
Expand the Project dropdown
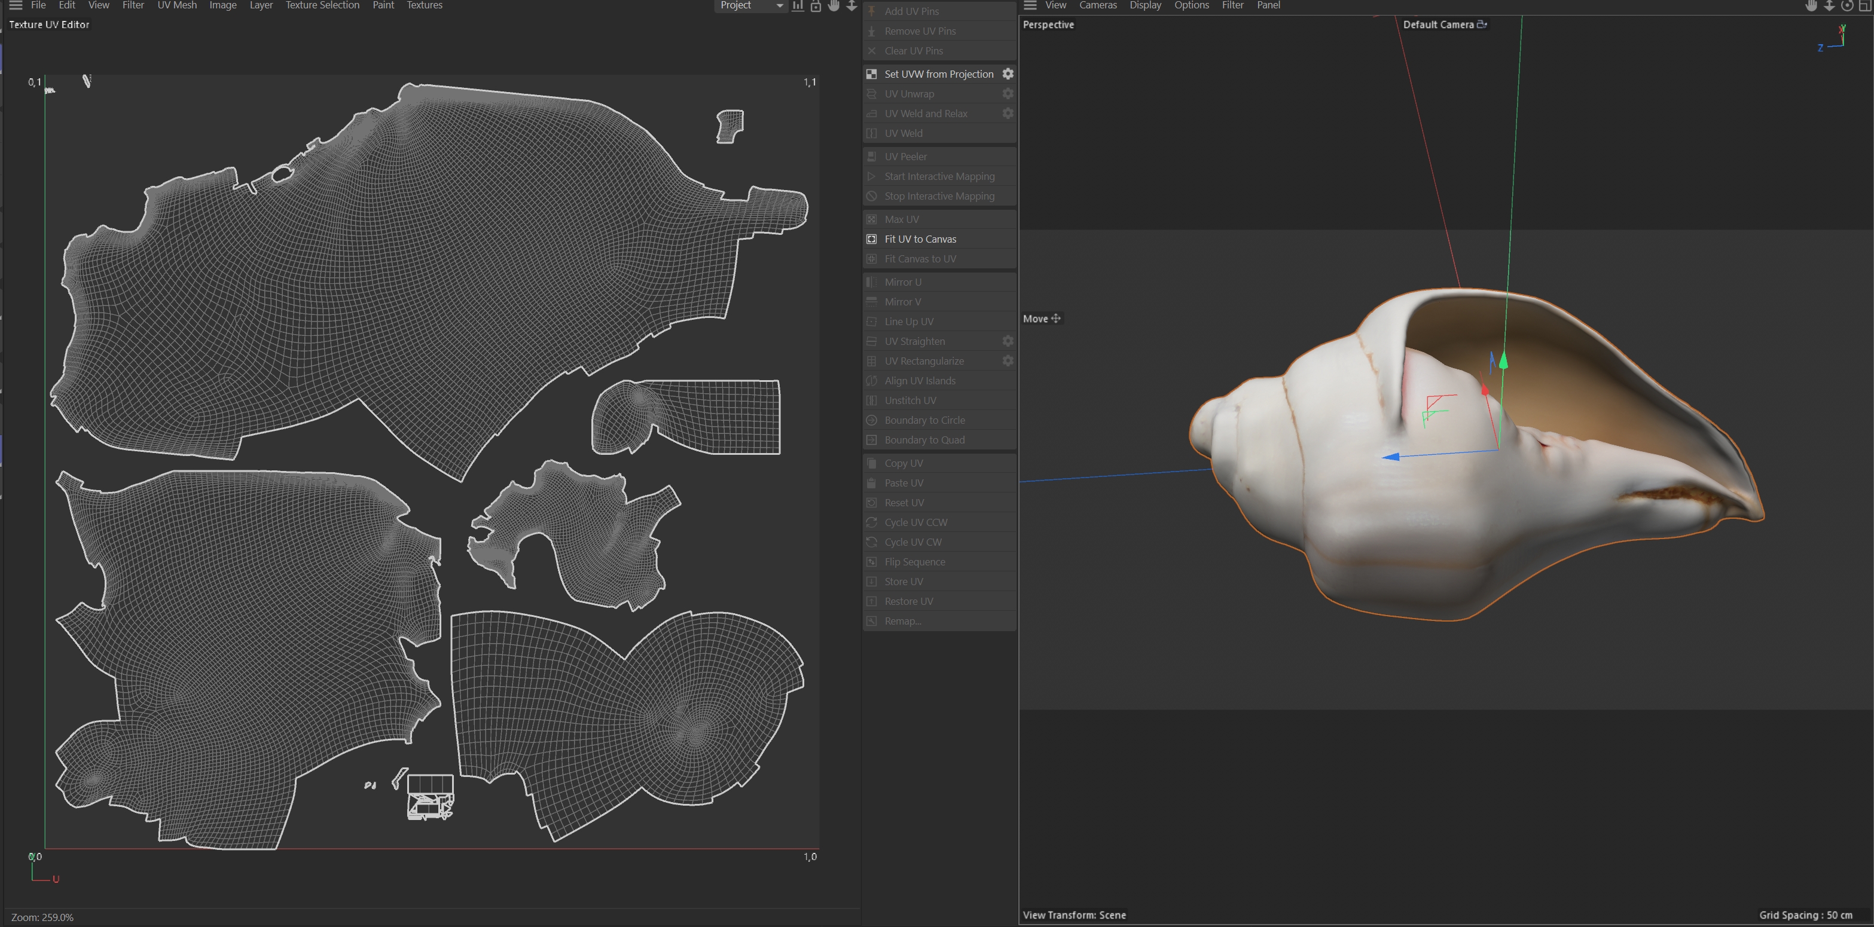click(779, 6)
